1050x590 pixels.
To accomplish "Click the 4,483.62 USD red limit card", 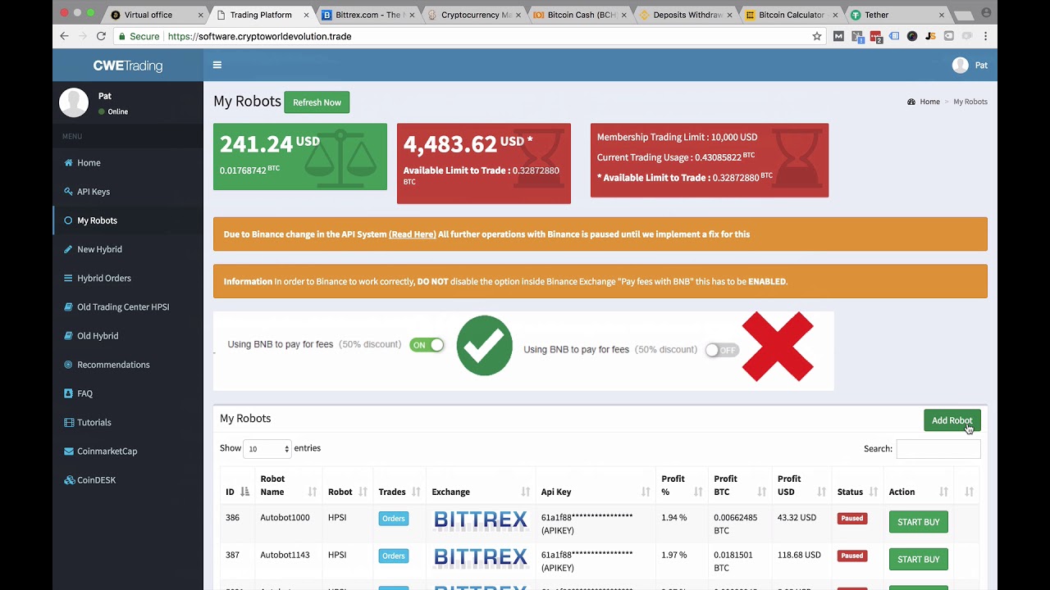I will 484,163.
